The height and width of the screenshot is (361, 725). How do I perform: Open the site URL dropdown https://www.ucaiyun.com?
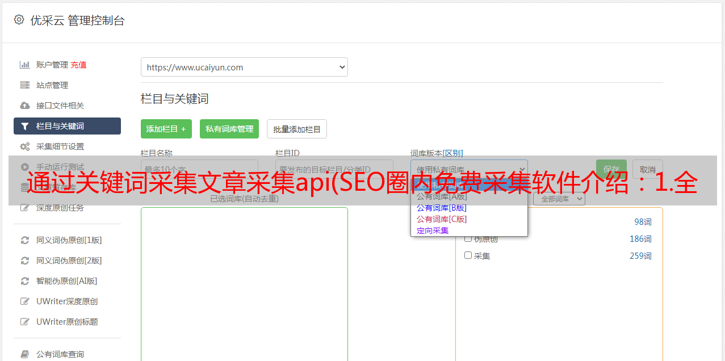click(x=244, y=67)
